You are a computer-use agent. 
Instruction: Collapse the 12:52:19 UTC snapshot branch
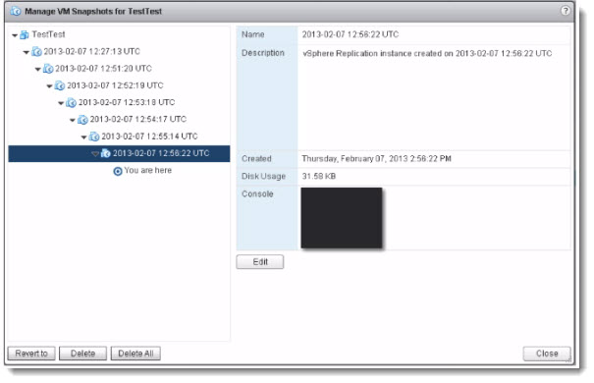click(x=49, y=86)
